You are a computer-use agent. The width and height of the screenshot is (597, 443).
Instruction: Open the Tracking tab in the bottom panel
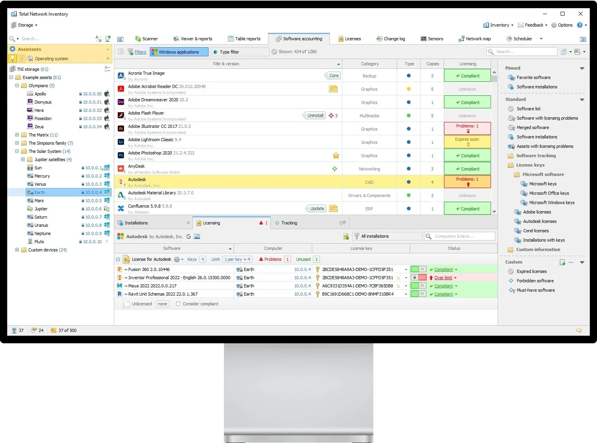pyautogui.click(x=289, y=222)
